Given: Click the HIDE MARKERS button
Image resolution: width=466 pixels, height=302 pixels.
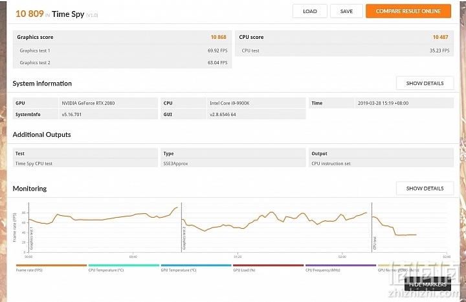Looking at the screenshot, I should click(427, 285).
